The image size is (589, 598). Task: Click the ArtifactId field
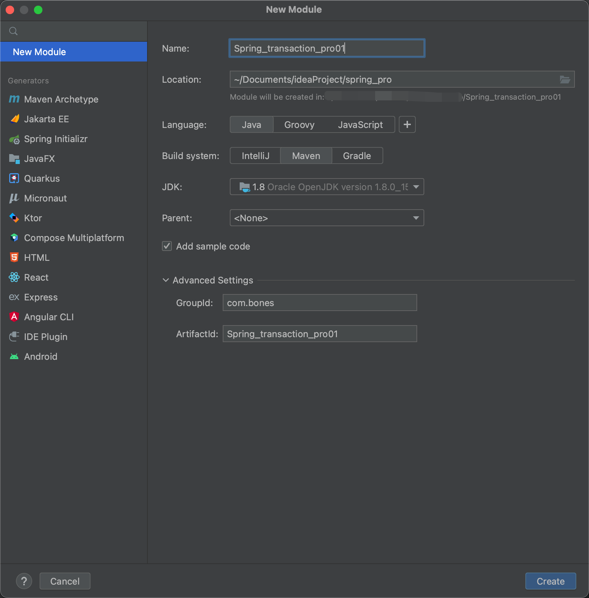(320, 334)
